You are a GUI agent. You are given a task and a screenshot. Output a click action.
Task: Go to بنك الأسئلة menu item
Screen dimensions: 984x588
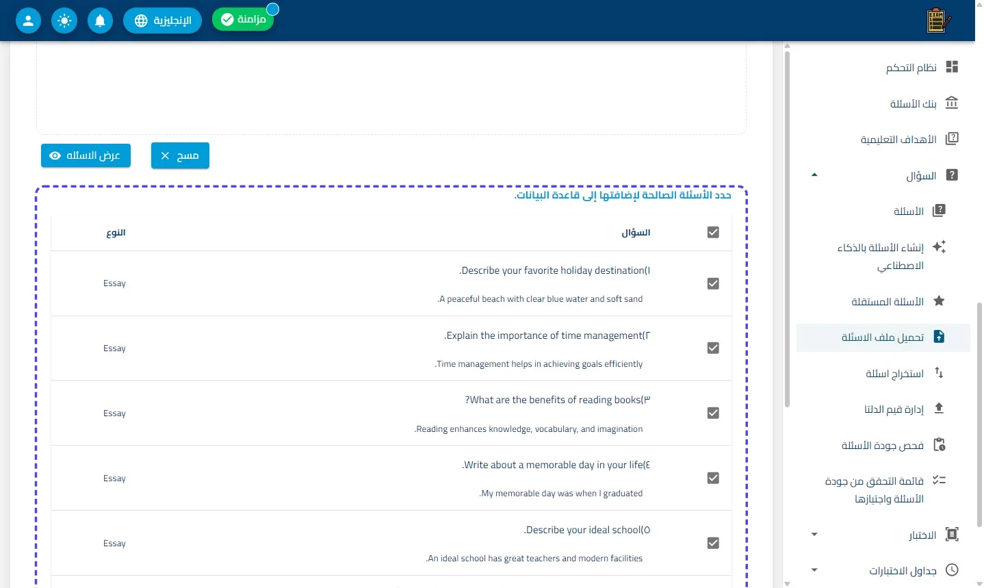click(x=914, y=104)
